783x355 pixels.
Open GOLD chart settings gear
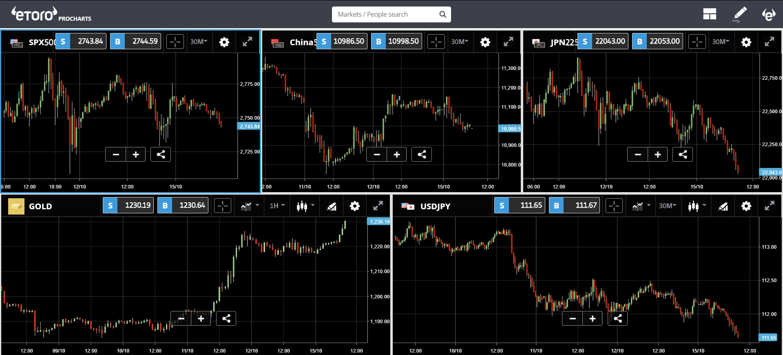[x=355, y=206]
